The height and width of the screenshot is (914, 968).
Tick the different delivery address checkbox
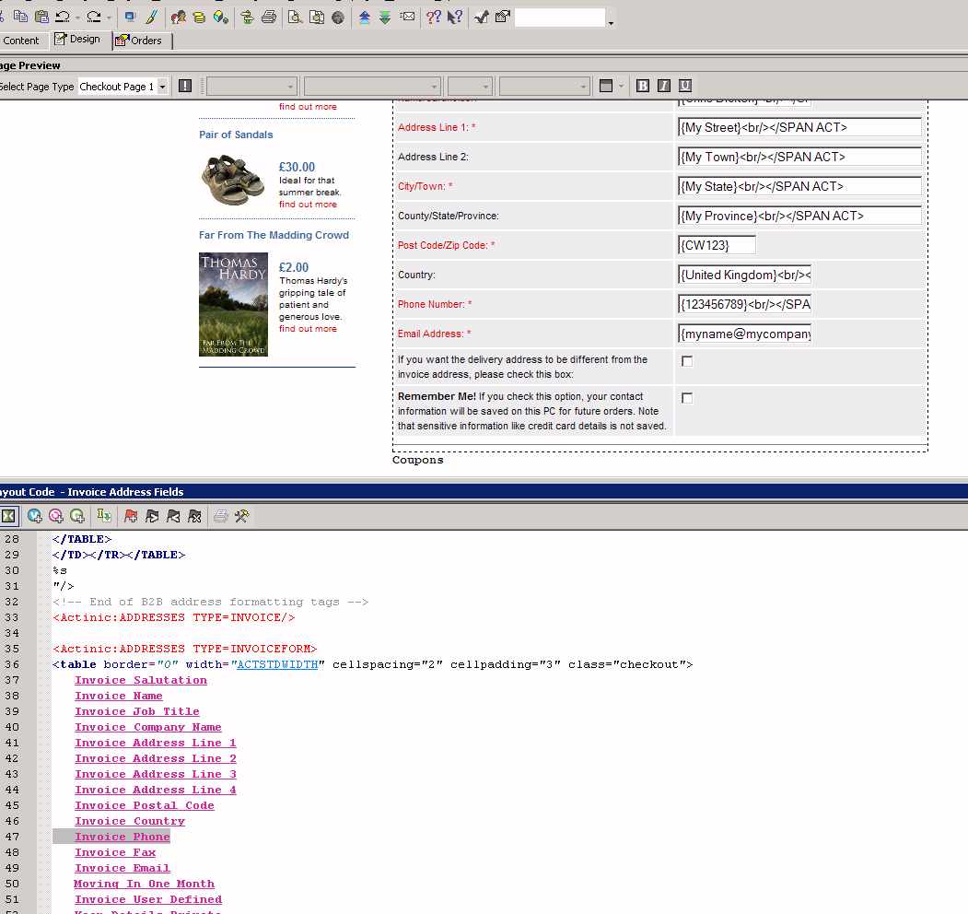point(687,361)
